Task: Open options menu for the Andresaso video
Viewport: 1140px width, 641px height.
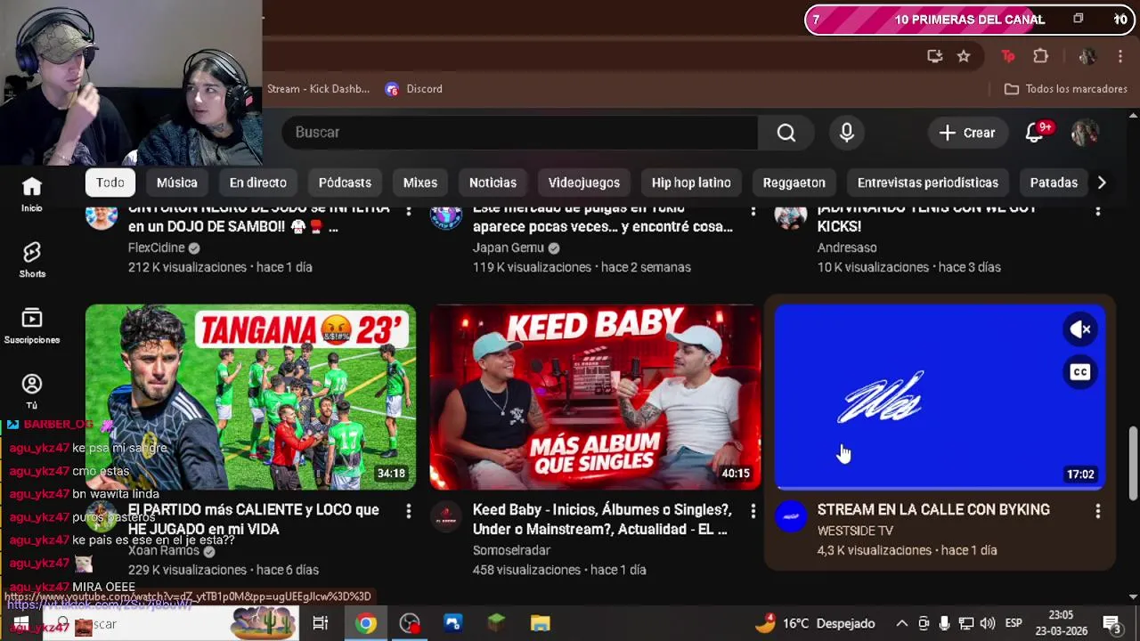Action: point(1098,210)
